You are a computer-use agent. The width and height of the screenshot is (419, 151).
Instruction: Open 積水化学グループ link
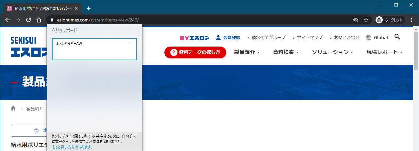coord(269,38)
